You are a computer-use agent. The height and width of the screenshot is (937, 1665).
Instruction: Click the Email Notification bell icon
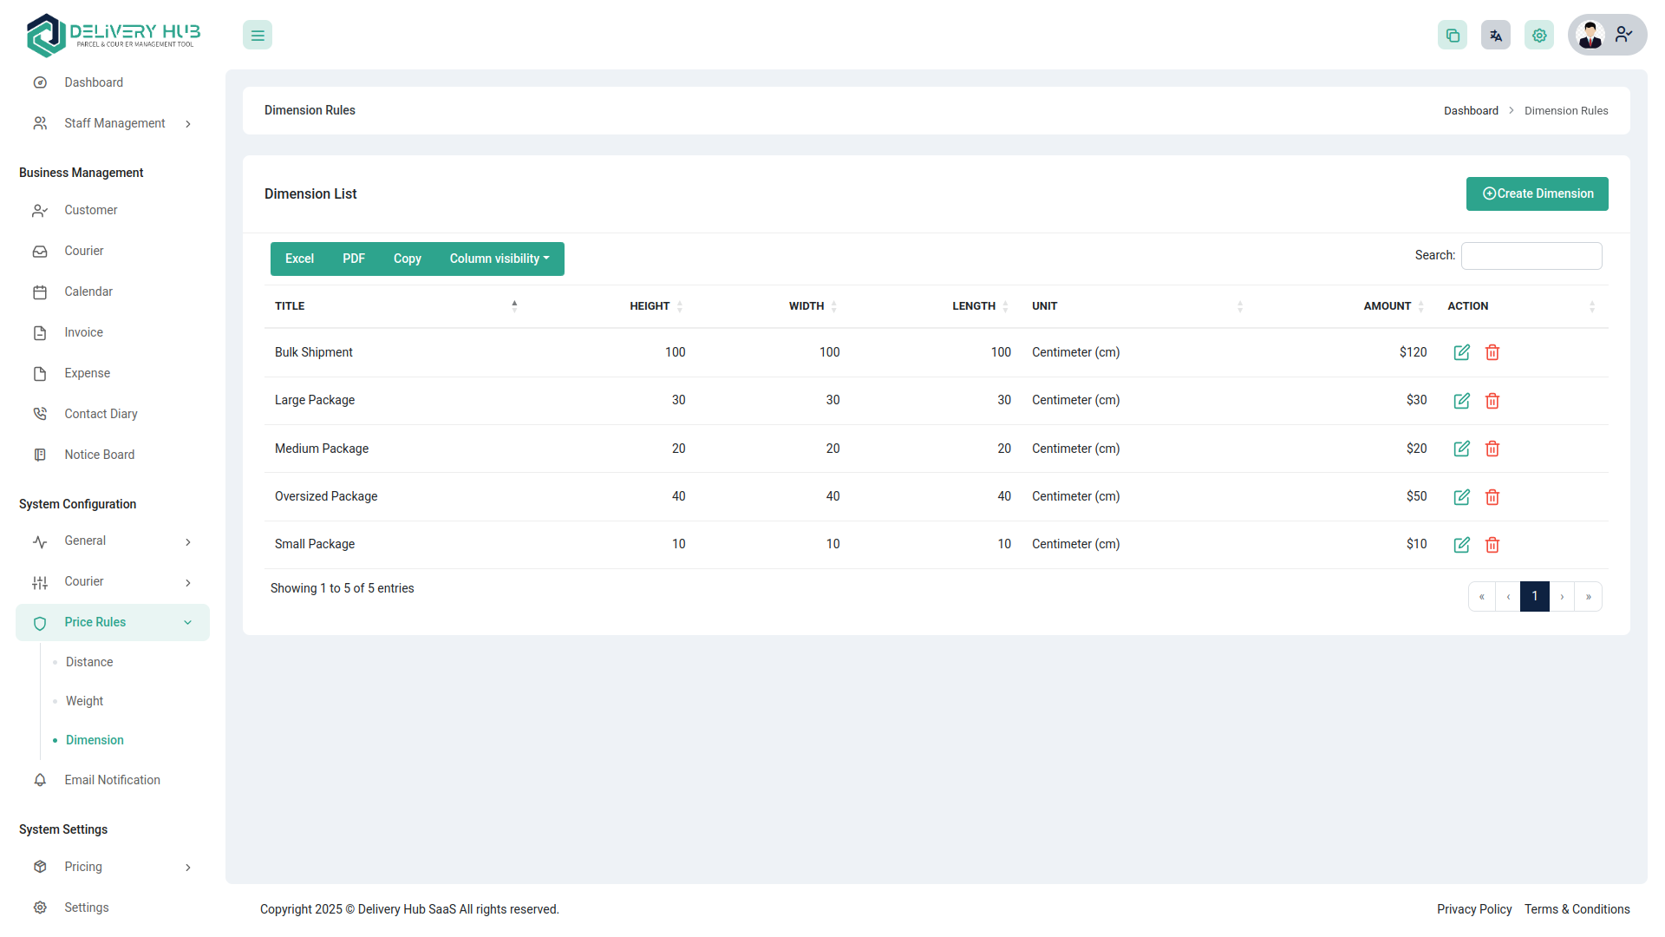tap(40, 780)
